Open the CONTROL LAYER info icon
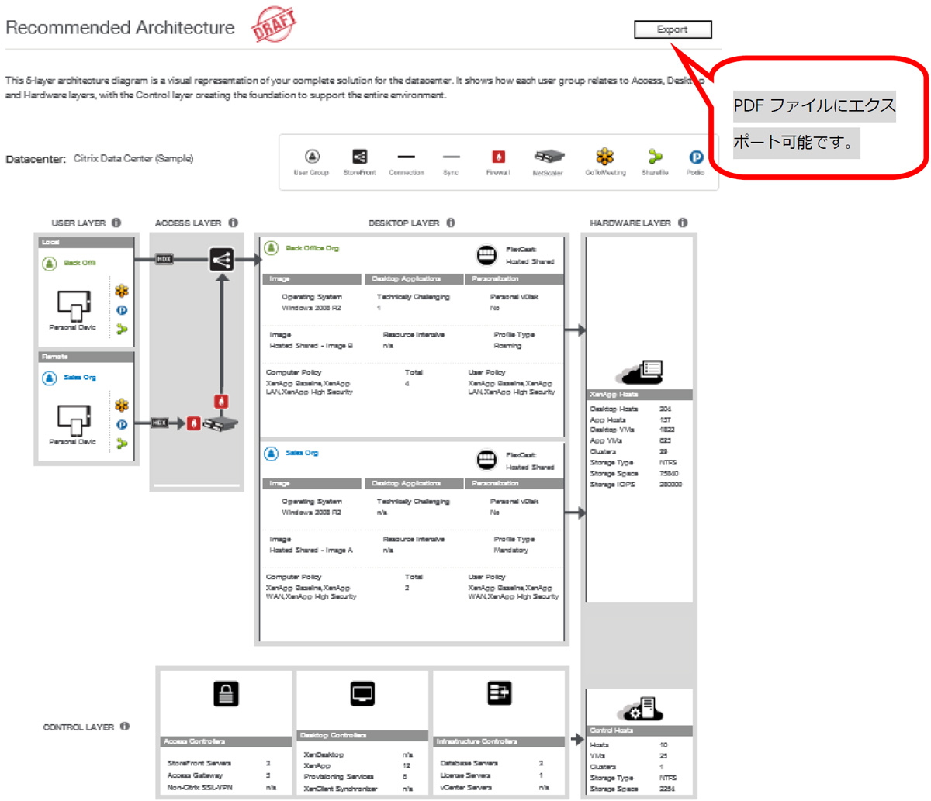This screenshot has width=931, height=801. 125,727
